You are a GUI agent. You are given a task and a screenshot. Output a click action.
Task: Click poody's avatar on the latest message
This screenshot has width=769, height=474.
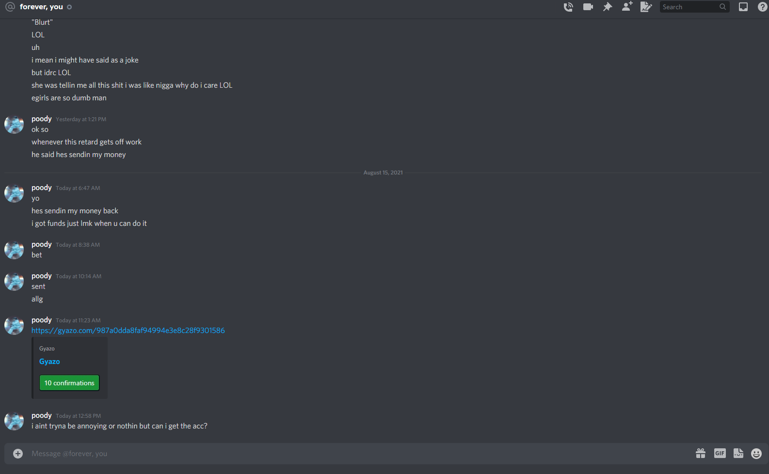coord(14,422)
